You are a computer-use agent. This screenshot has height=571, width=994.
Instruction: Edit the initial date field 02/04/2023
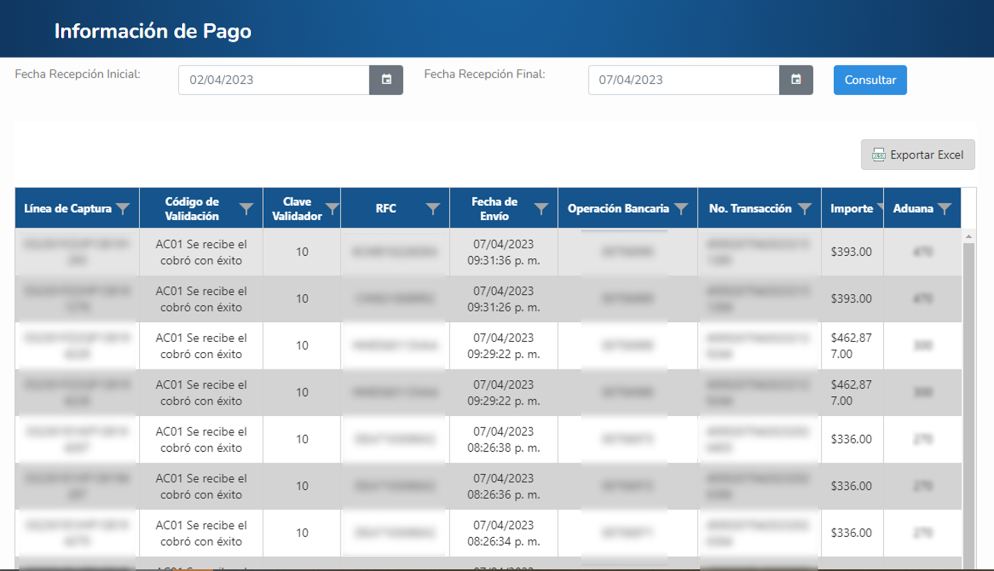[274, 80]
